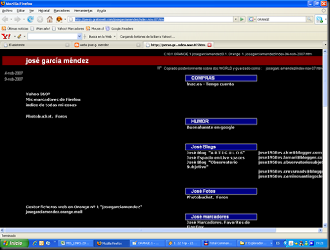Click the José marcadores section header
This screenshot has height=250, width=330.
221,217
